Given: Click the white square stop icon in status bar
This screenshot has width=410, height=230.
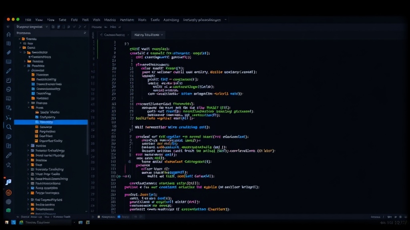Looking at the screenshot, I should pyautogui.click(x=98, y=217).
